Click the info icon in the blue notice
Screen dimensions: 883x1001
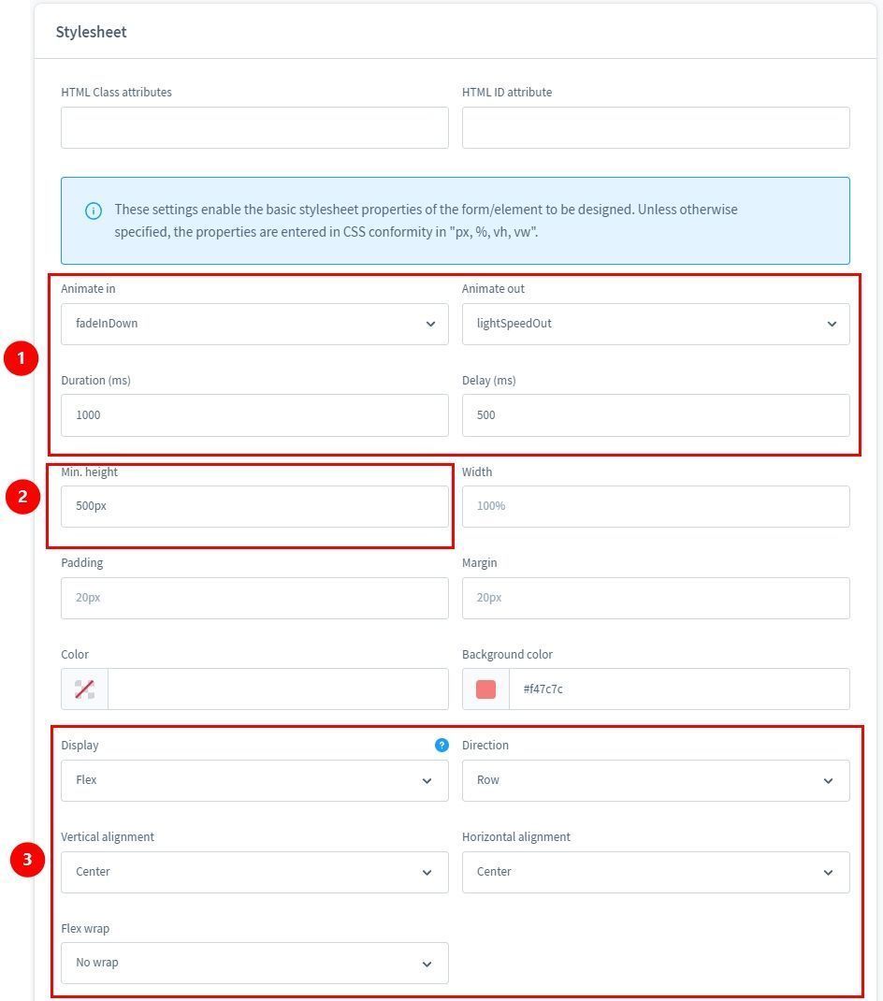coord(94,210)
